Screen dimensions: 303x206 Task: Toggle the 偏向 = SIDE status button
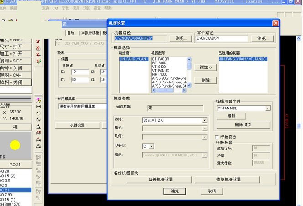click(16, 61)
